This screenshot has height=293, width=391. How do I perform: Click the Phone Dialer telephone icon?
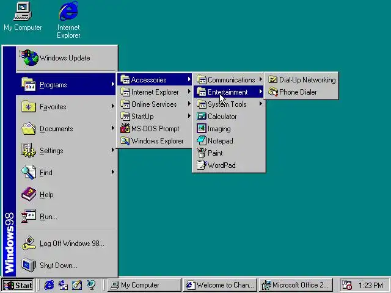[x=273, y=92]
